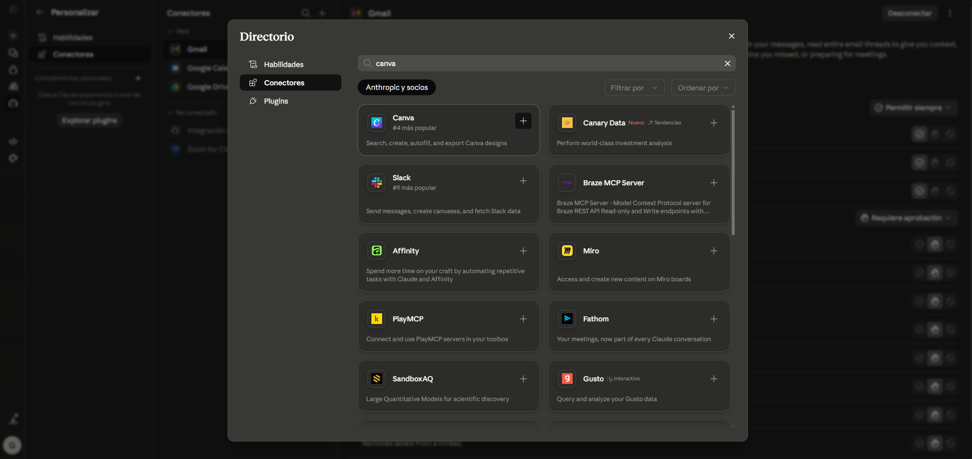Open the more options menu beside Desconectar
The image size is (972, 459).
pyautogui.click(x=950, y=13)
